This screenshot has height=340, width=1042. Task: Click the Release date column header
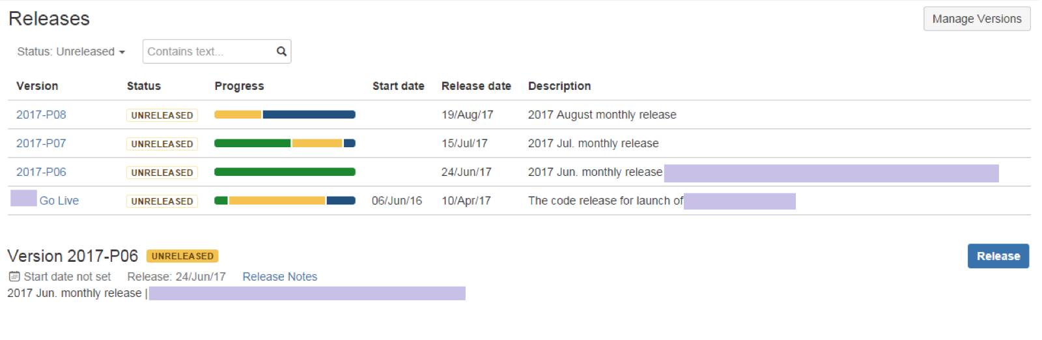tap(476, 86)
